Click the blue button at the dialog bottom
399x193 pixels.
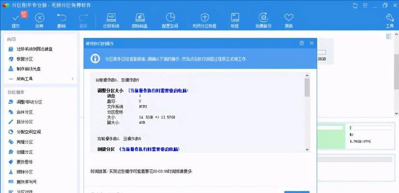pos(297,192)
